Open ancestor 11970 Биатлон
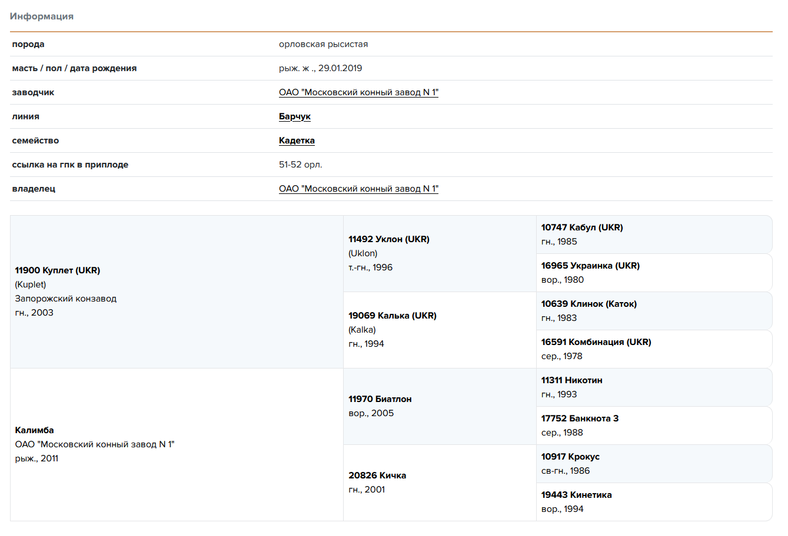Image resolution: width=788 pixels, height=536 pixels. 380,399
